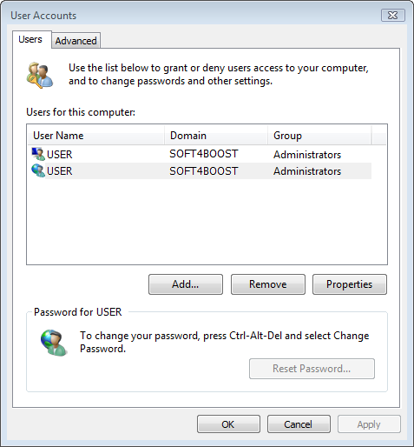The height and width of the screenshot is (447, 414).
Task: Select the Users tab
Action: [30, 39]
